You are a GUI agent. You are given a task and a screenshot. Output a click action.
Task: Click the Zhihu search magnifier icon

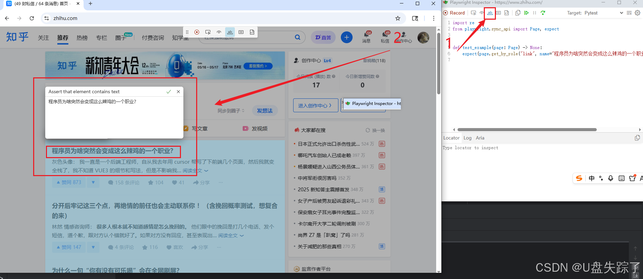(297, 37)
